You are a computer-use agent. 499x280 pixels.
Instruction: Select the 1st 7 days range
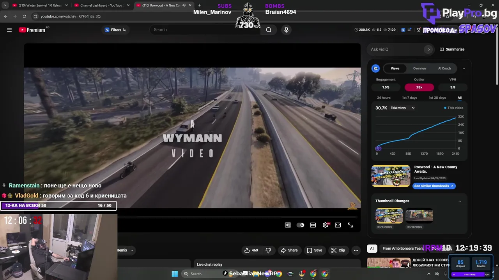click(409, 98)
